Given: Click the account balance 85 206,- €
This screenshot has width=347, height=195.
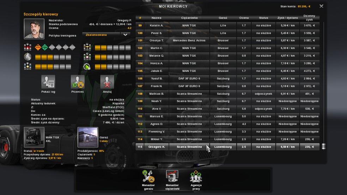Looking at the screenshot, I should (304, 6).
